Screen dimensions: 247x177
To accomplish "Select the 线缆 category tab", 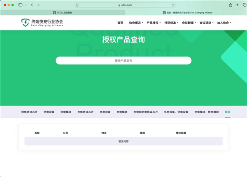I will pyautogui.click(x=228, y=112).
